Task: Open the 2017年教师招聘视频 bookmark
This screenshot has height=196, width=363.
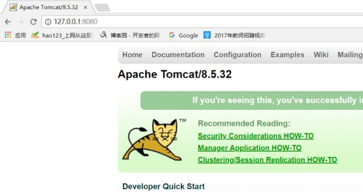Action: coord(234,35)
